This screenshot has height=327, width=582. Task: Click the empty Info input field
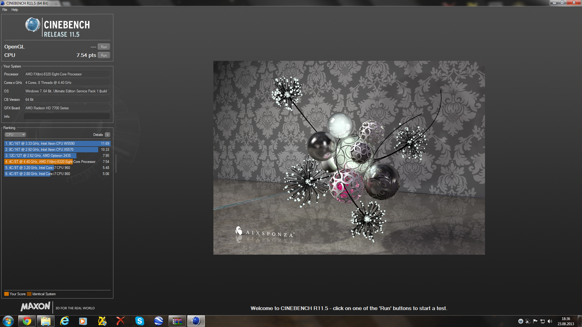(67, 117)
